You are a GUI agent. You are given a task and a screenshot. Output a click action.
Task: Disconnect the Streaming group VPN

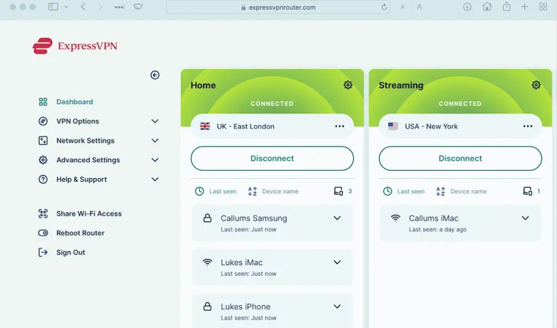click(460, 159)
